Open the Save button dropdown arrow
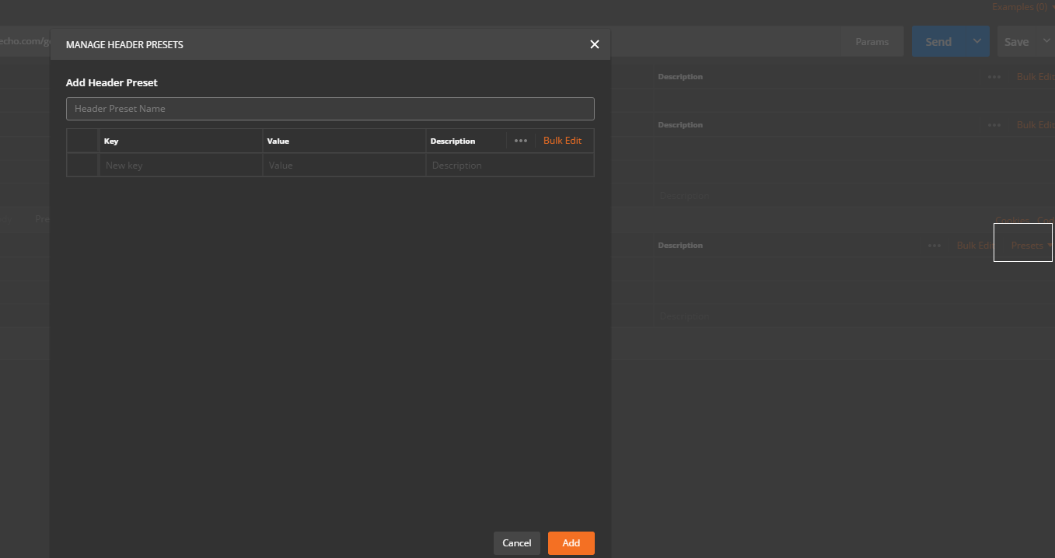The height and width of the screenshot is (558, 1055). tap(1045, 41)
